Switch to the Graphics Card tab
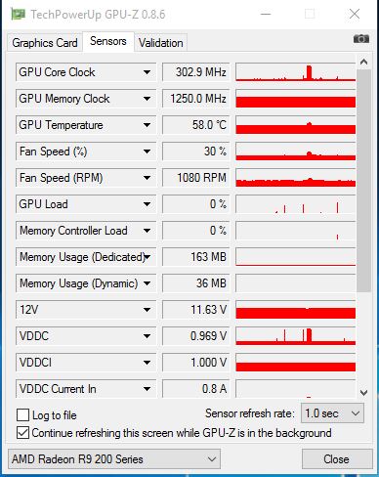Viewport: 379px width, 477px height. click(x=45, y=43)
